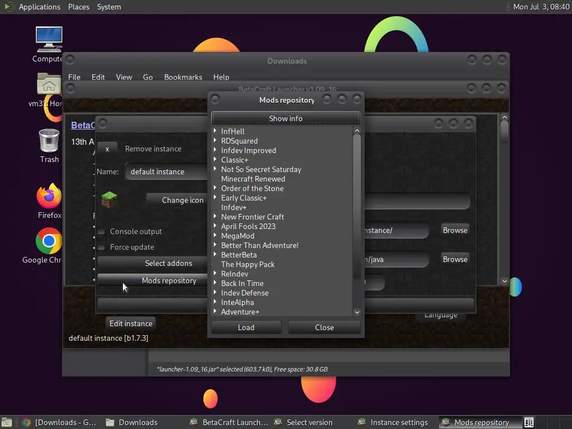Launch Firefox from the desktop
572x429 pixels.
(49, 196)
